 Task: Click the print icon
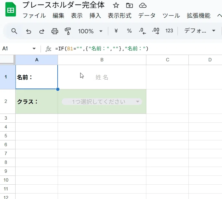coord(55,31)
